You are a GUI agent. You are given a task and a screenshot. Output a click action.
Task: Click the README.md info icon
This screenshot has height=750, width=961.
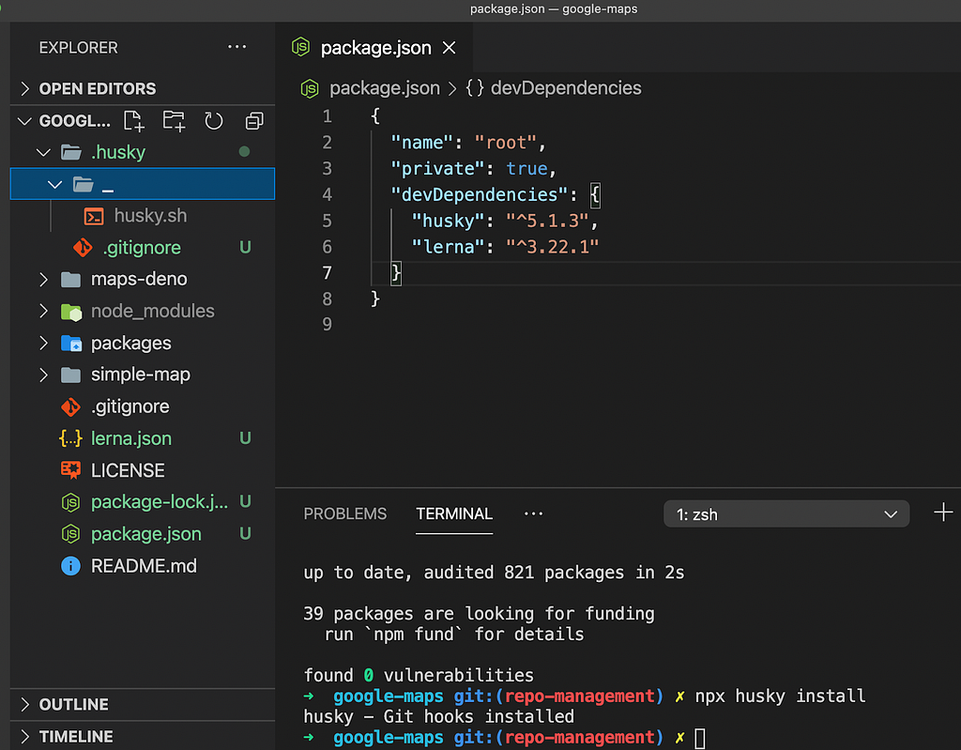(x=70, y=566)
